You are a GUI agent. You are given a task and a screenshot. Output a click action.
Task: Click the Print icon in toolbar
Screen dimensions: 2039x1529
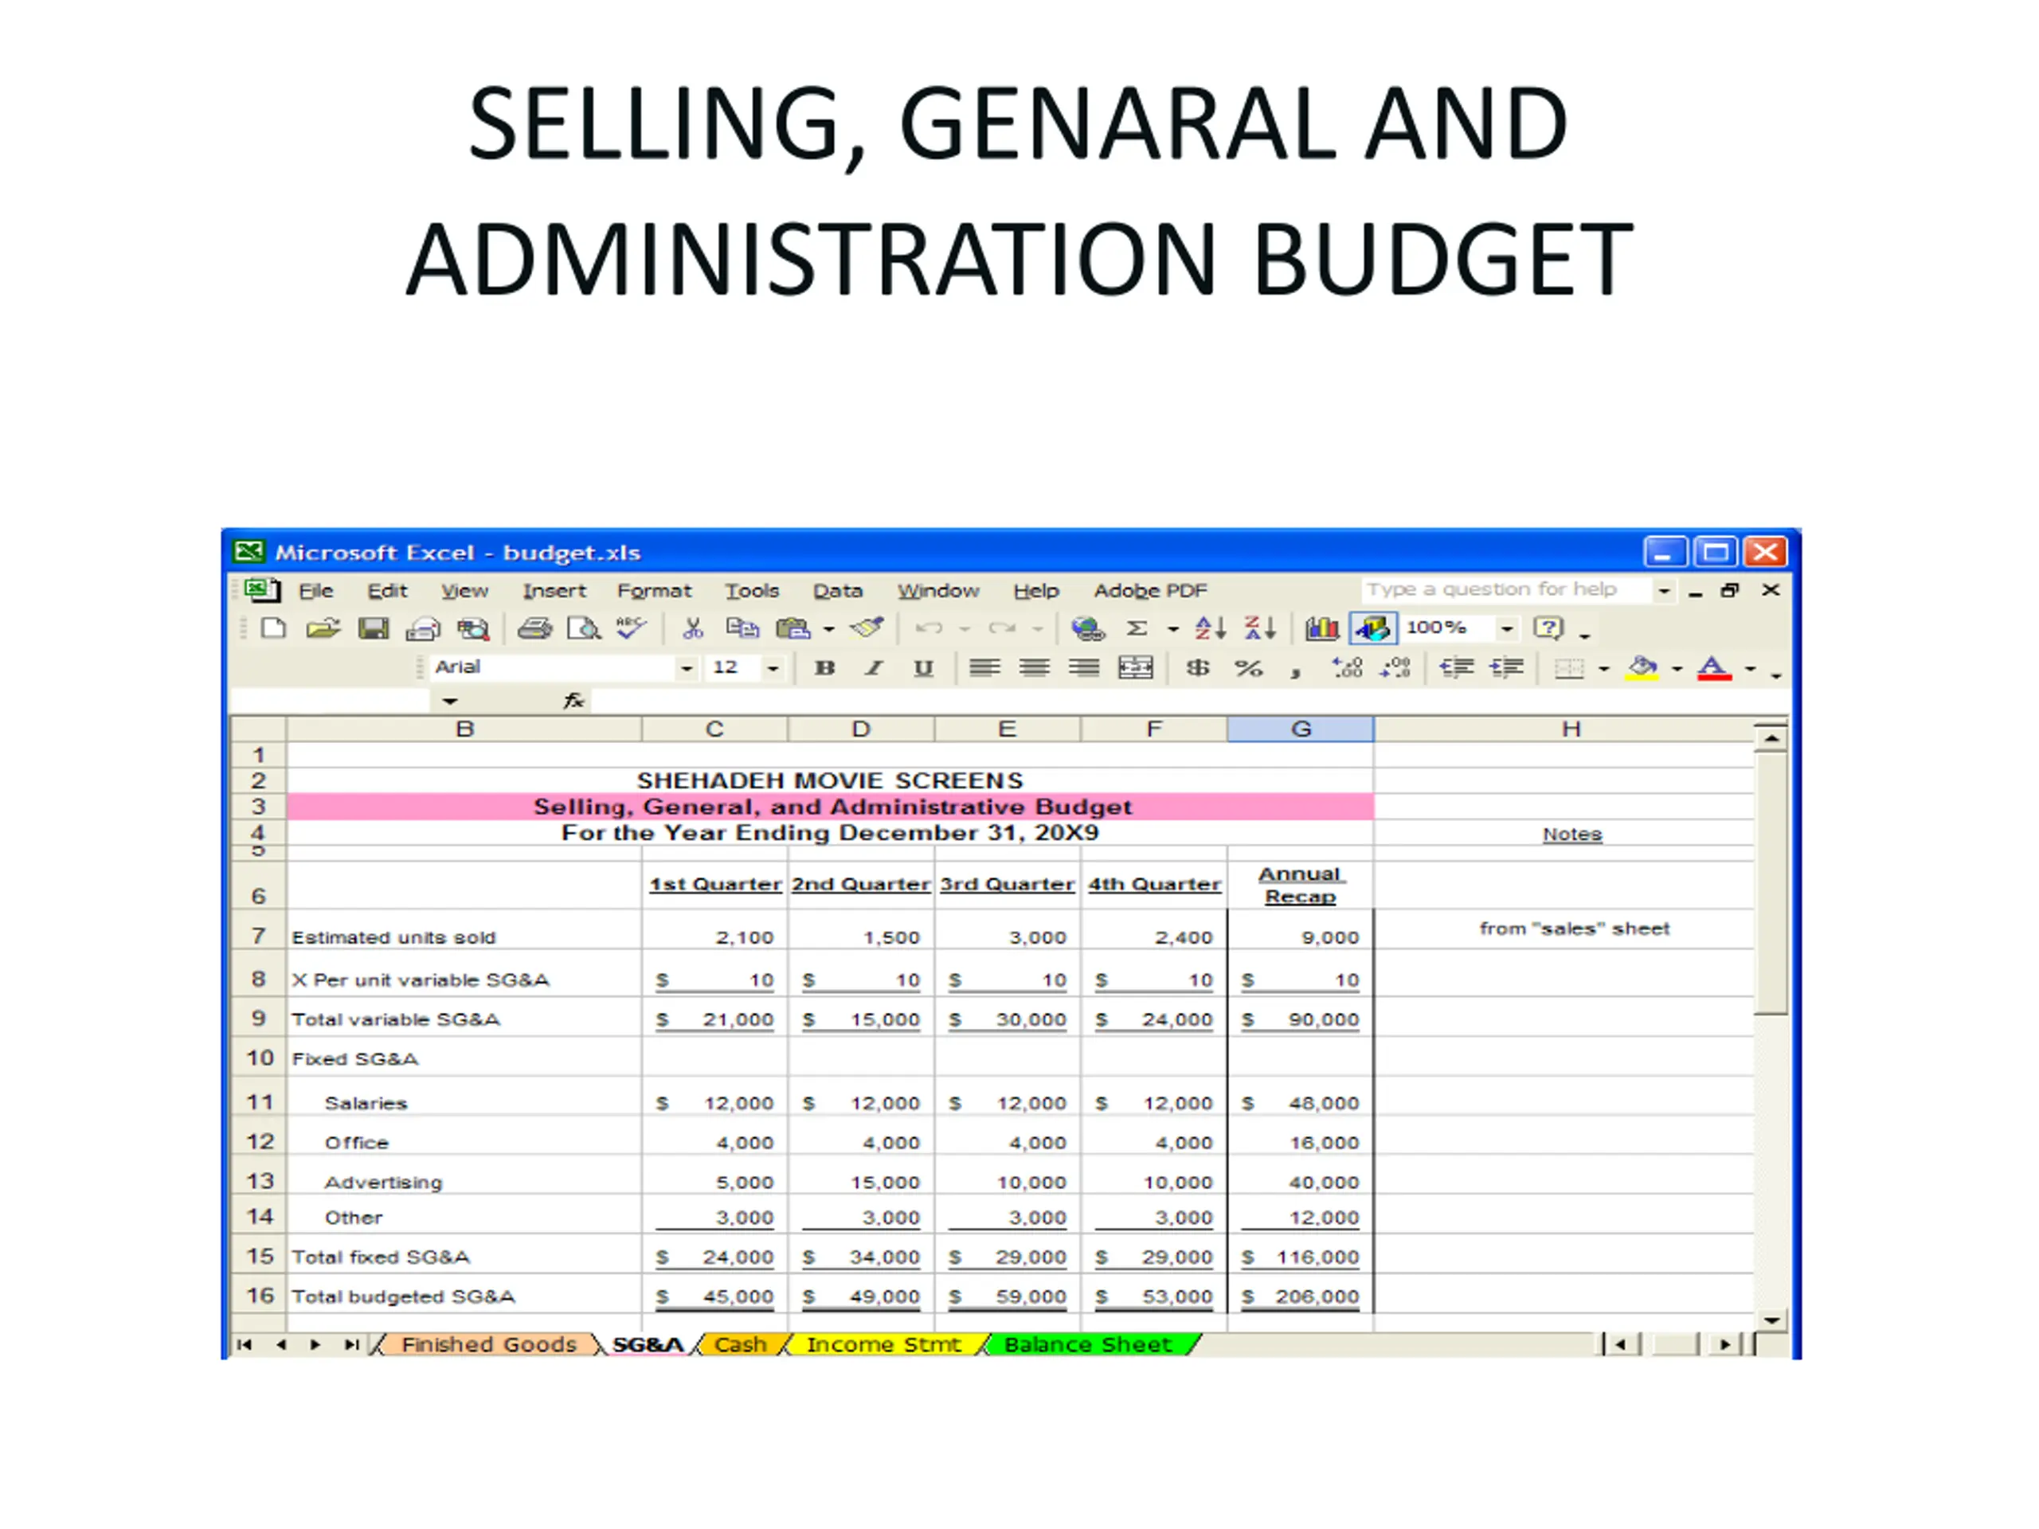point(534,629)
